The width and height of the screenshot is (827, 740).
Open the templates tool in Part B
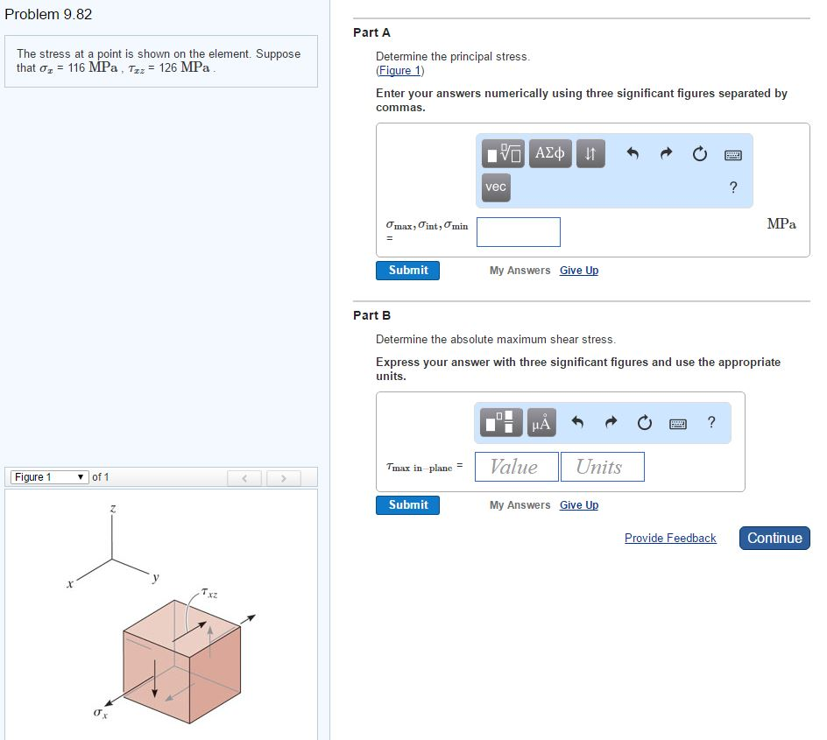click(501, 422)
